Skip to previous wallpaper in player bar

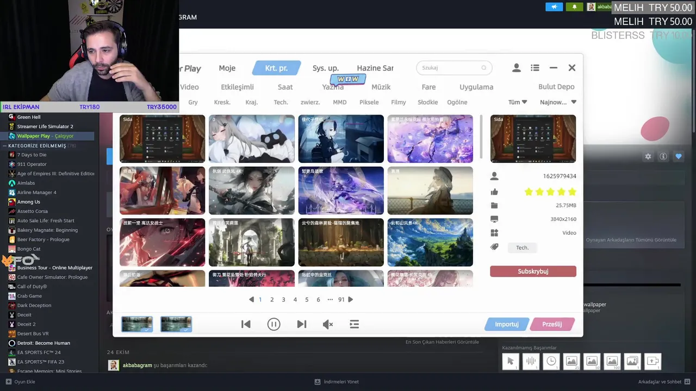246,324
